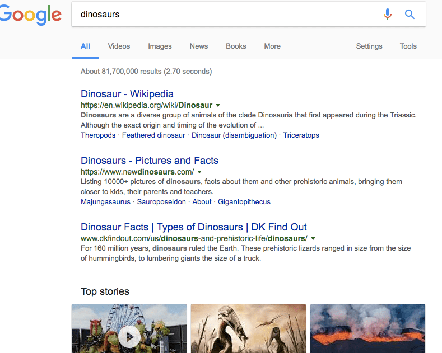
Task: Open the Dinosaurs - Pictures and Facts result
Action: pos(150,161)
